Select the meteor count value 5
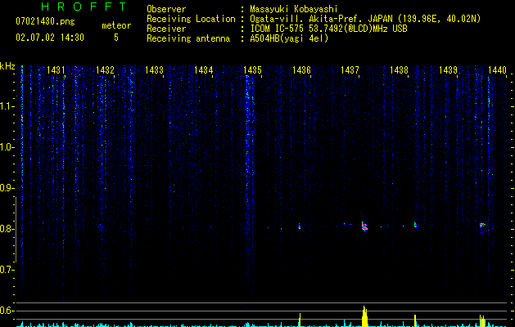Viewport: 515px width, 327px height. (116, 38)
